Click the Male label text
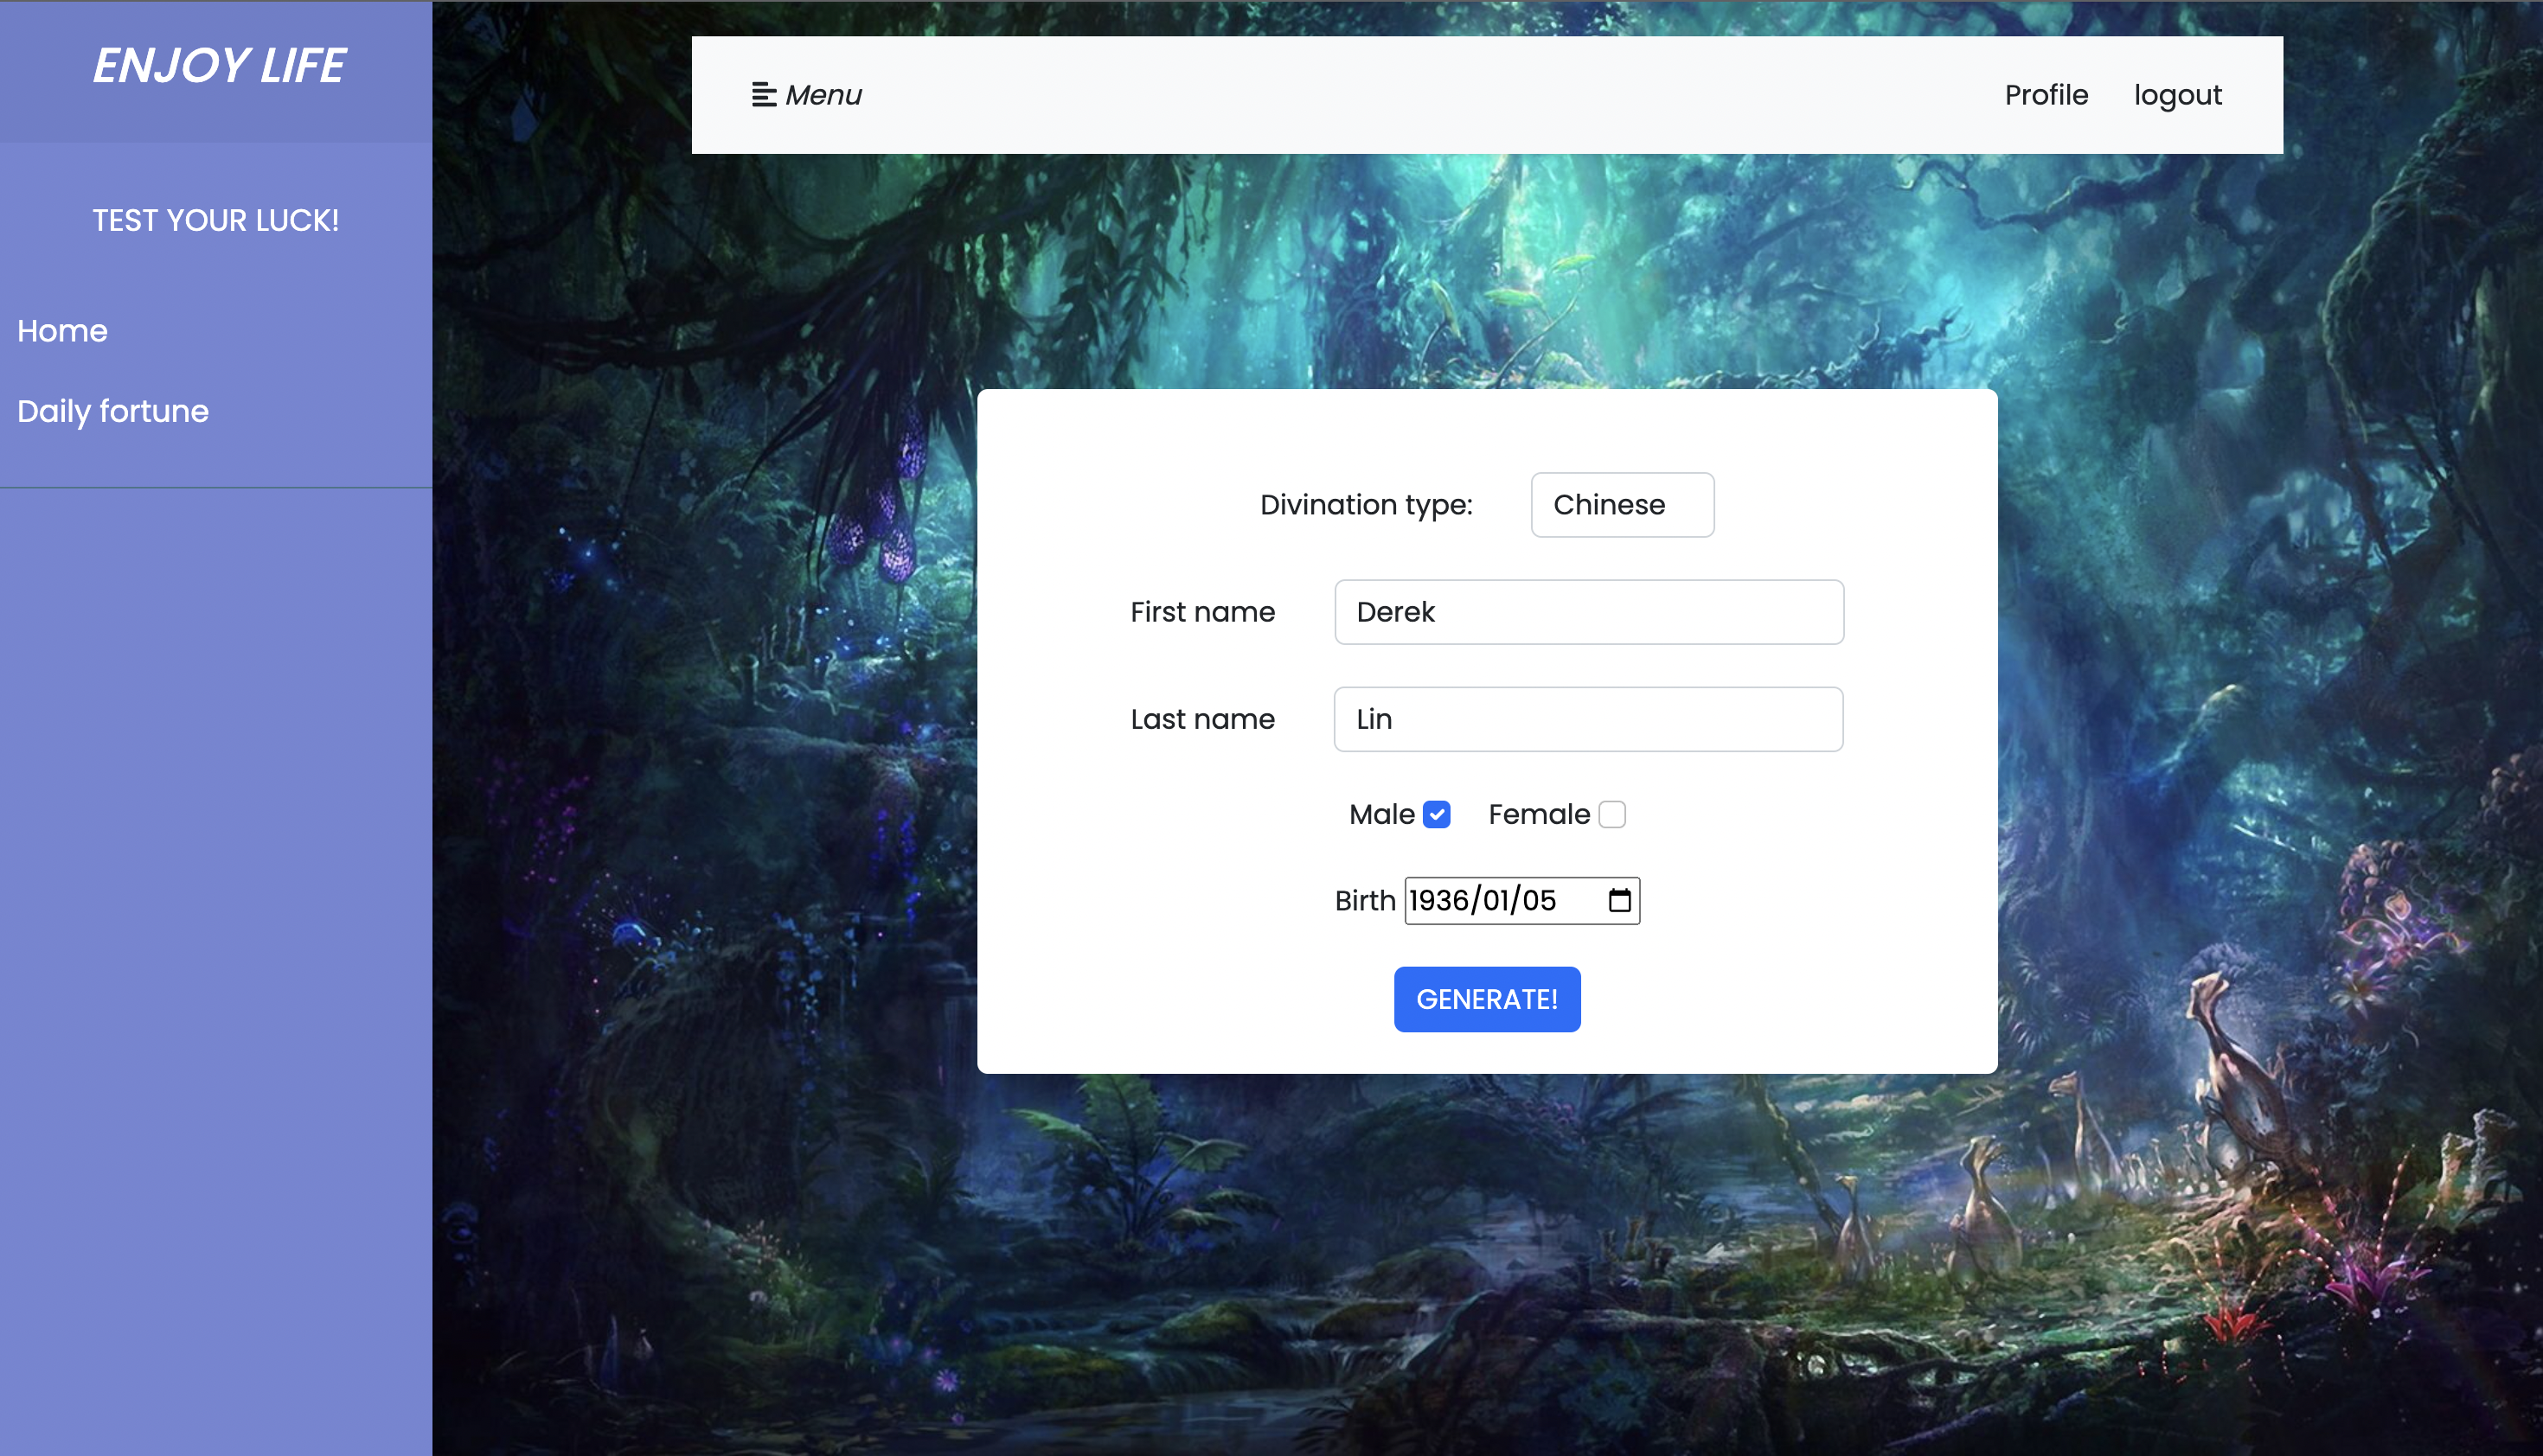Viewport: 2543px width, 1456px height. tap(1381, 815)
